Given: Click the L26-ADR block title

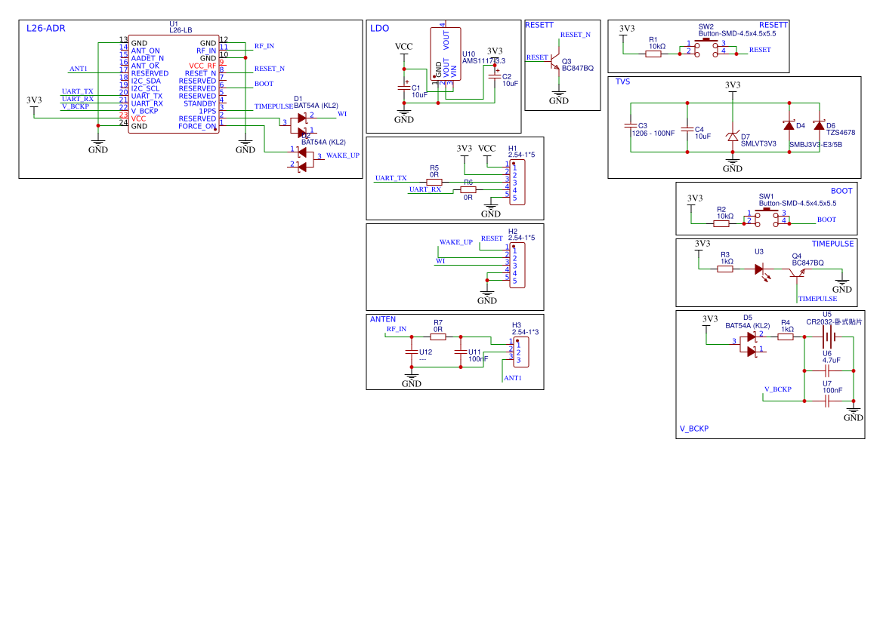Looking at the screenshot, I should pos(46,28).
